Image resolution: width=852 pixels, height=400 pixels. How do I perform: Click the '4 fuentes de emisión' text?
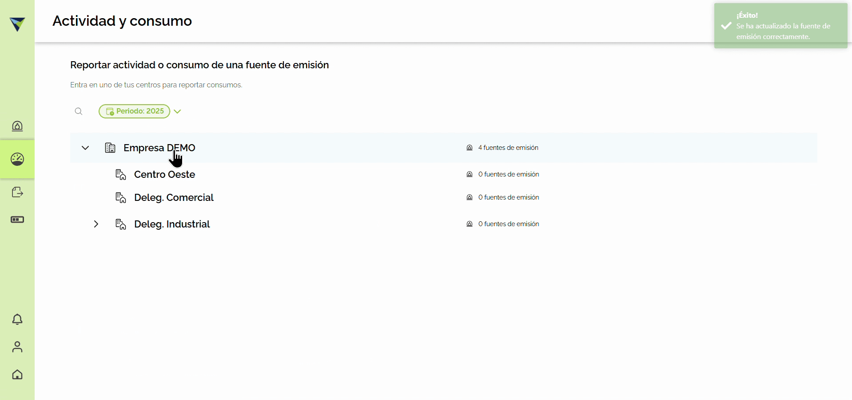click(x=508, y=148)
